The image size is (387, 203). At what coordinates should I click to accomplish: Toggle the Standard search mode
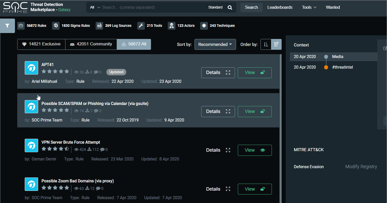tap(215, 7)
